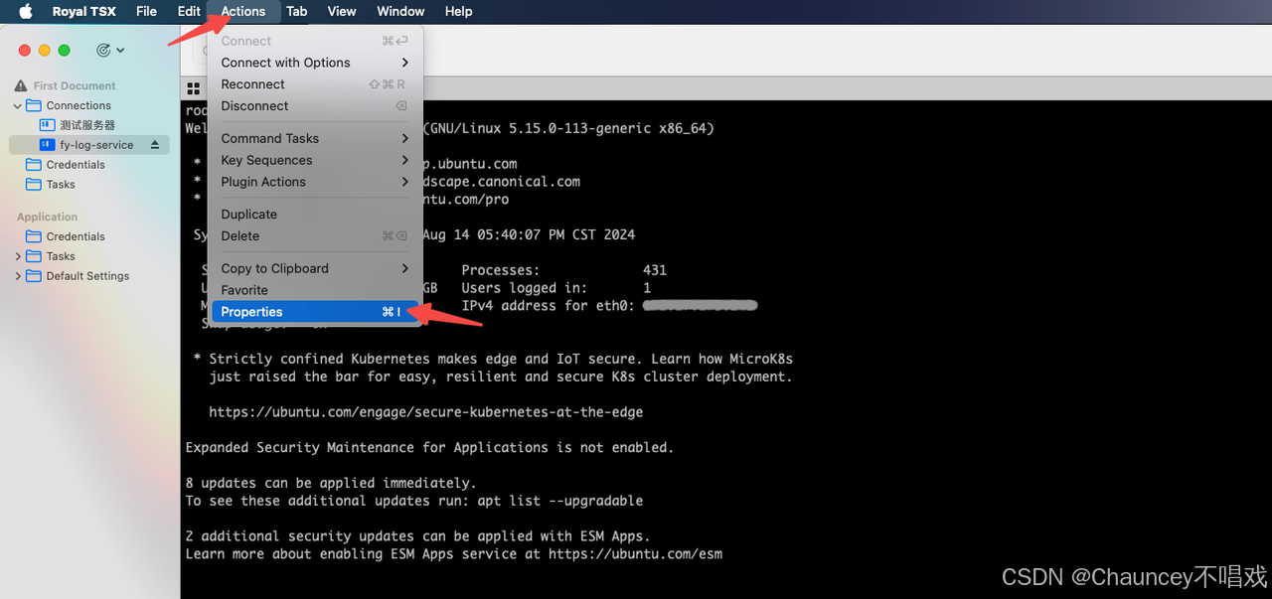Choose Reconnect from the Actions menu

[315, 84]
